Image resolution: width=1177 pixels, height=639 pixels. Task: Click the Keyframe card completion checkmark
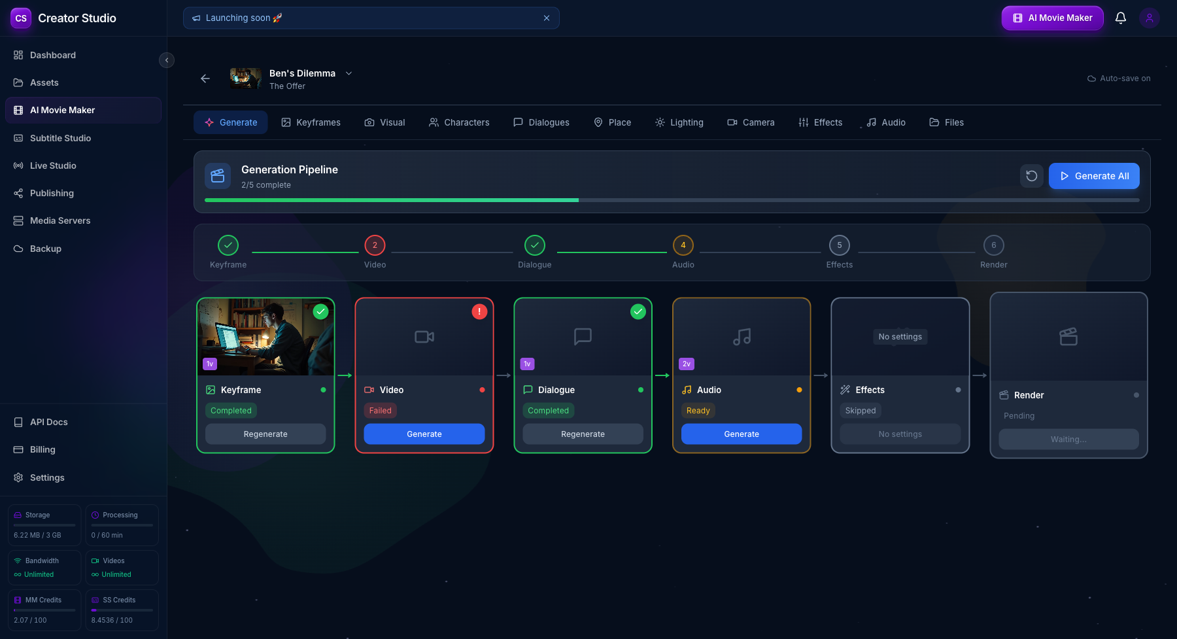tap(320, 311)
